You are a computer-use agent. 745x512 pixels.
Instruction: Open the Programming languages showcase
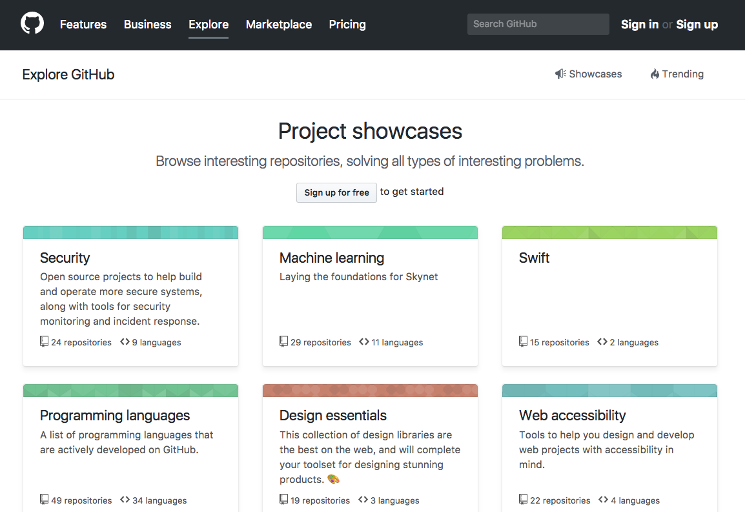(115, 416)
